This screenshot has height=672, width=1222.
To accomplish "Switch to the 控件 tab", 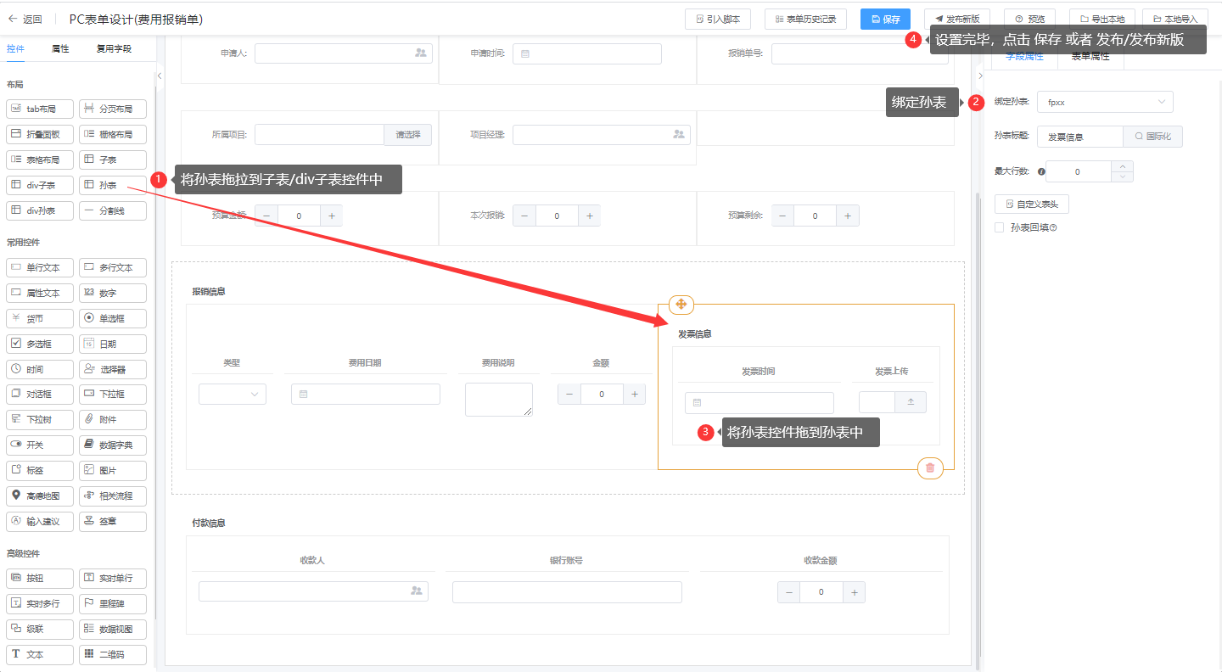I will [15, 48].
